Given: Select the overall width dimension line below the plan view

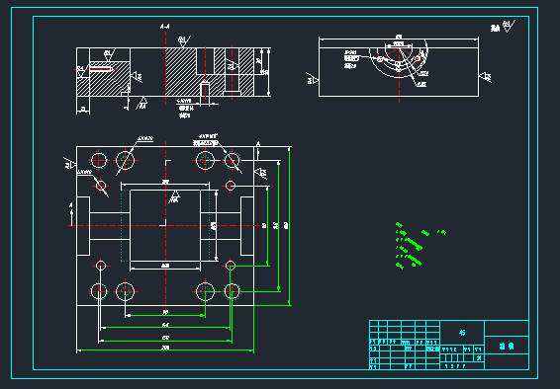Looking at the screenshot, I should [165, 350].
